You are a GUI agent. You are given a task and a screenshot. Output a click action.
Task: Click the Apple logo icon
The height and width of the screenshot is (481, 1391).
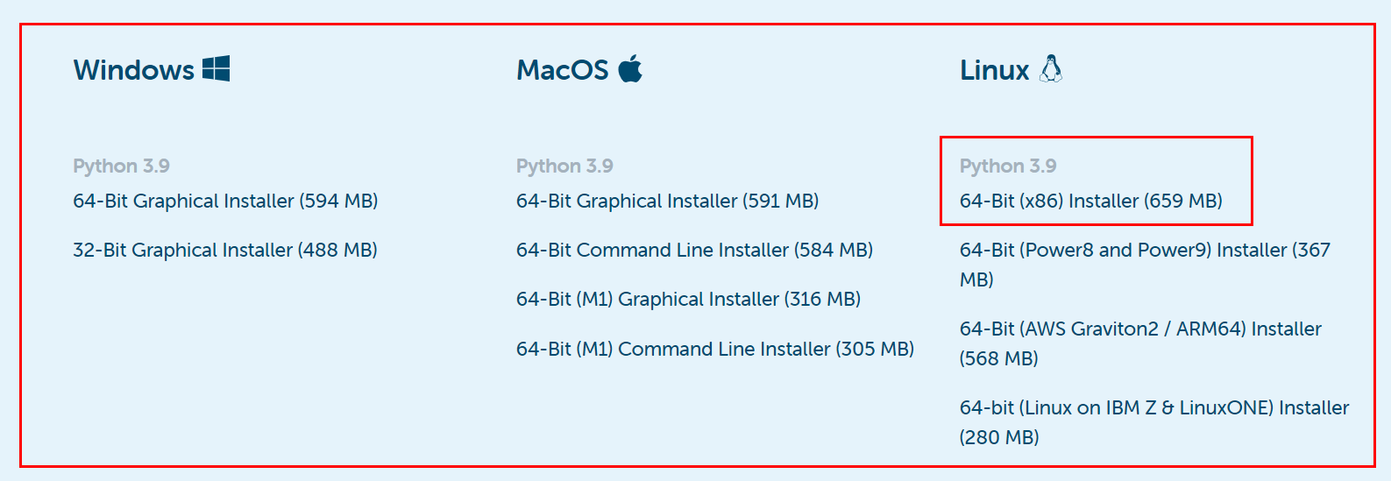click(630, 68)
